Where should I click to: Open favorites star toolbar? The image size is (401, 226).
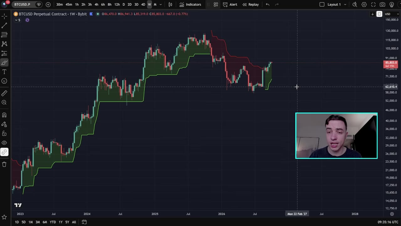[4, 217]
